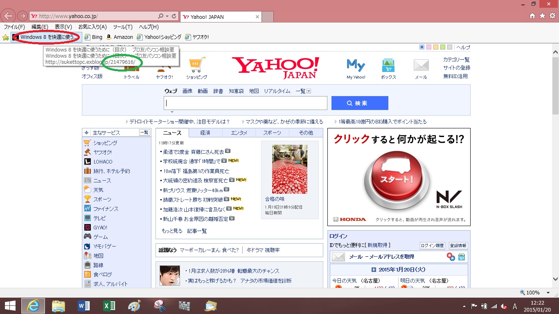Click the blue 検索 search button
This screenshot has width=559, height=314.
[360, 103]
